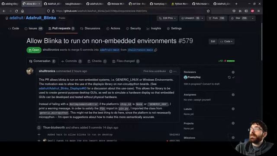Copy the head branch name with copy icon

pyautogui.click(x=156, y=50)
